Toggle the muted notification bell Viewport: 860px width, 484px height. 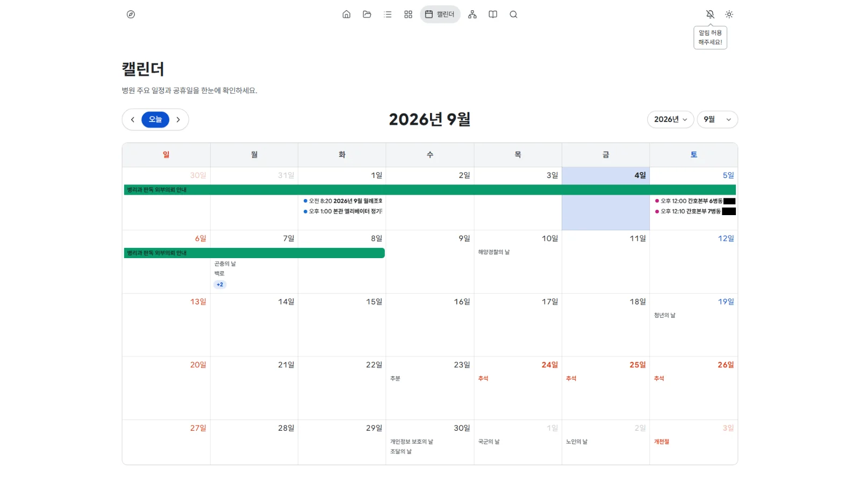[x=710, y=15]
